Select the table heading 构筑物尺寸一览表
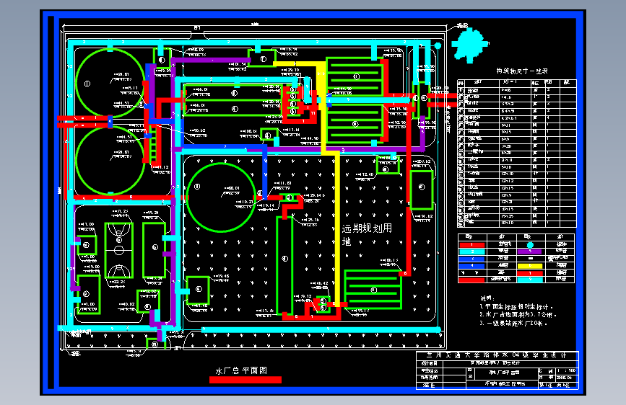626x405 pixels. coord(522,71)
